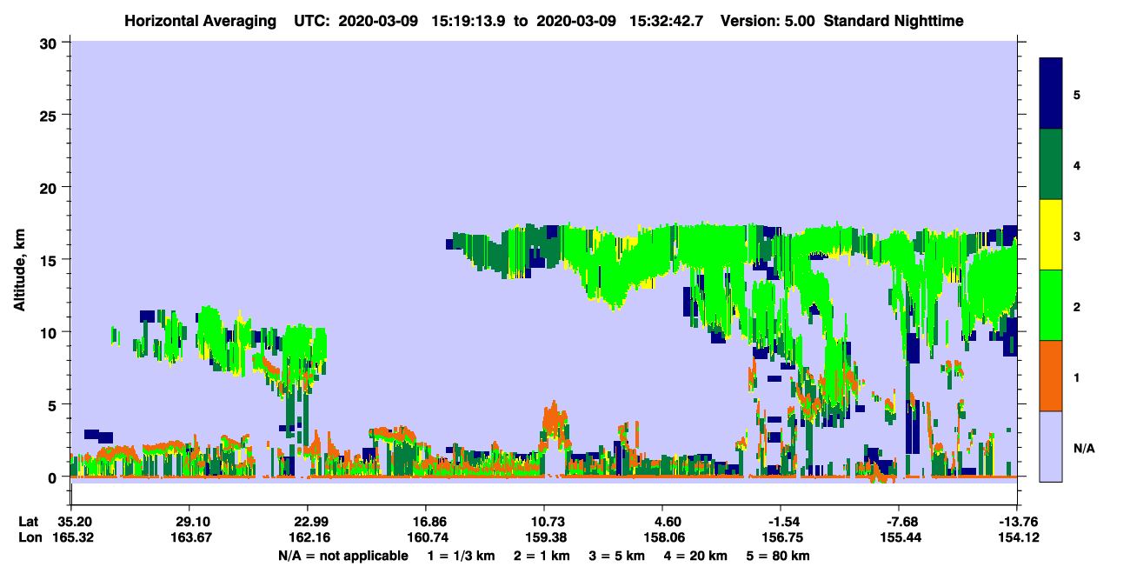The width and height of the screenshot is (1130, 580).
Task: Click the colorbar label '4'
Action: [x=1077, y=165]
